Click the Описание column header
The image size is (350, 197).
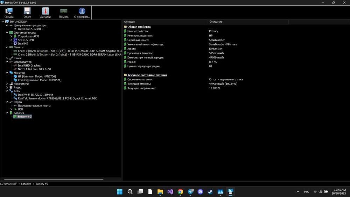point(248,22)
